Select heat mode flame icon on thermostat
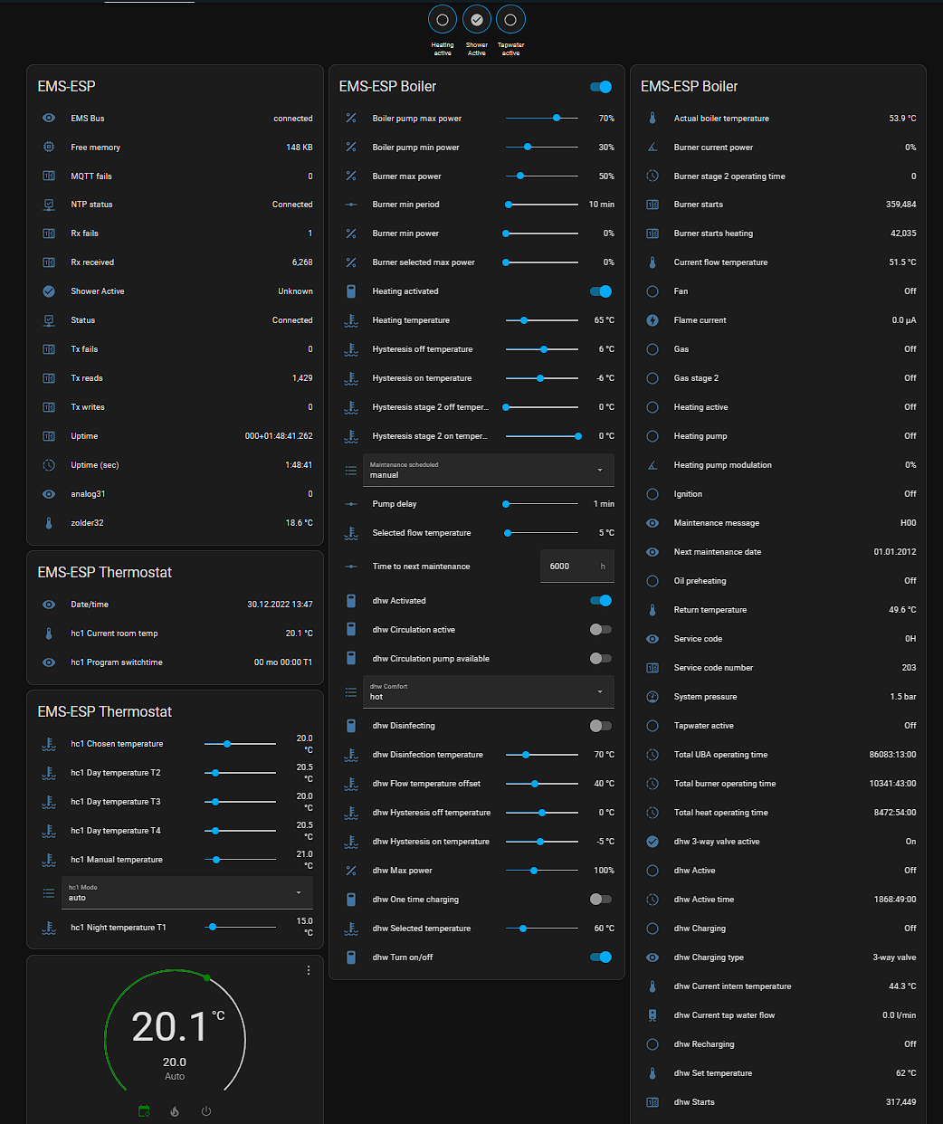This screenshot has height=1124, width=943. coord(175,1111)
